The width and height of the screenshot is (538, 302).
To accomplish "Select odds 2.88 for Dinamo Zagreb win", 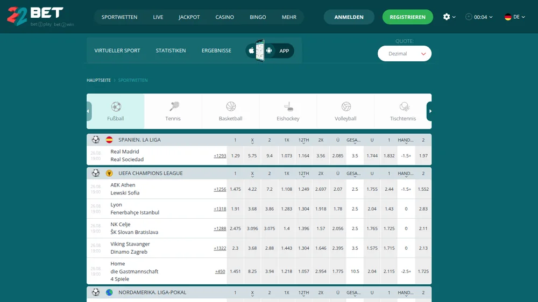I will pos(270,248).
